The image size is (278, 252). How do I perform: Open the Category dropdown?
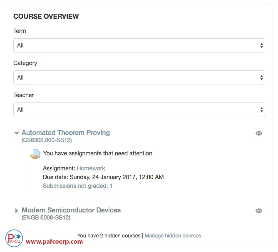tap(139, 77)
